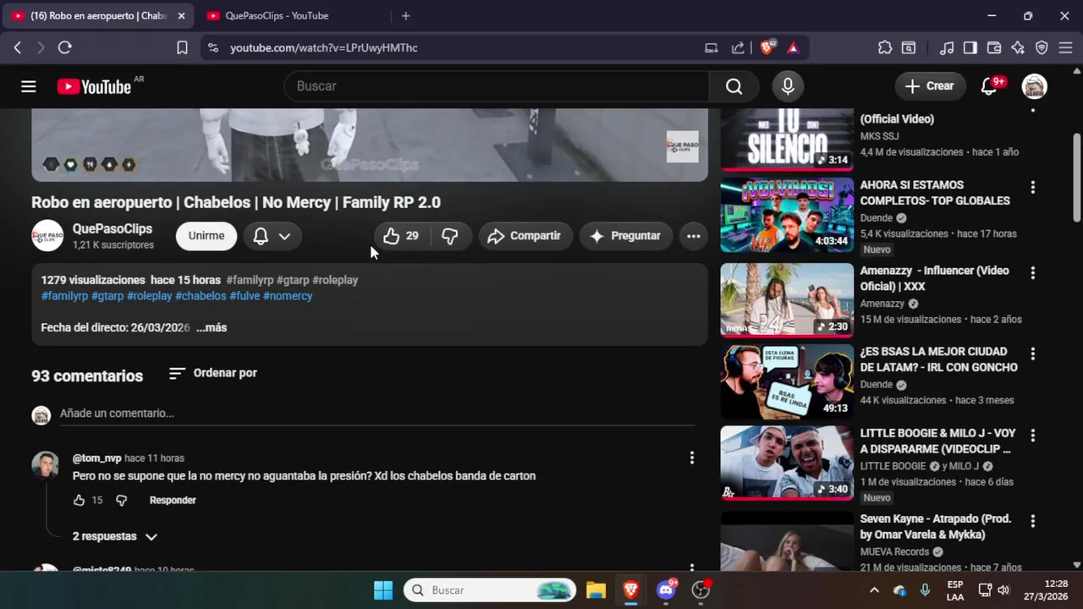This screenshot has width=1083, height=609.
Task: Open options for Seven Kayne Atrapado video
Action: click(x=1032, y=521)
